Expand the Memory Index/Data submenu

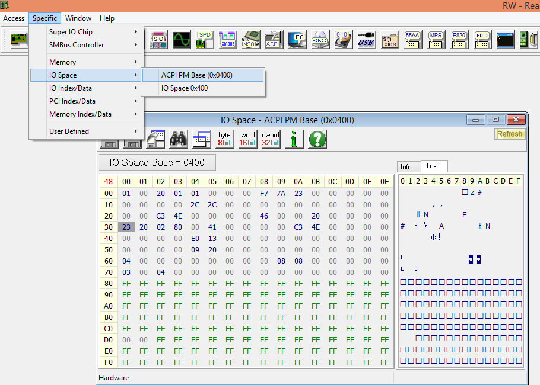tap(86, 114)
